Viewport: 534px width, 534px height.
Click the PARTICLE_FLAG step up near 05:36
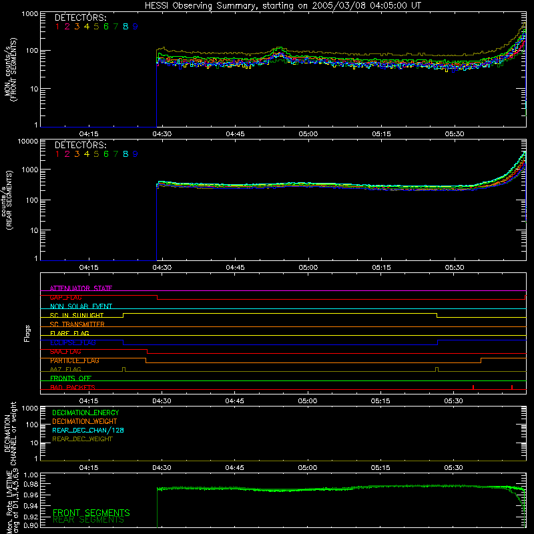point(481,360)
